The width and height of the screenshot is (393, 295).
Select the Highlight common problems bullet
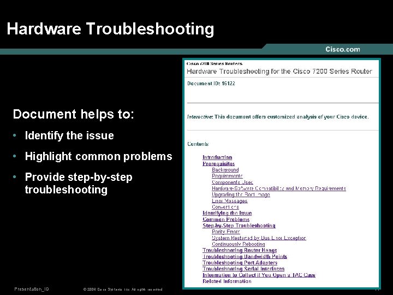tap(98, 157)
